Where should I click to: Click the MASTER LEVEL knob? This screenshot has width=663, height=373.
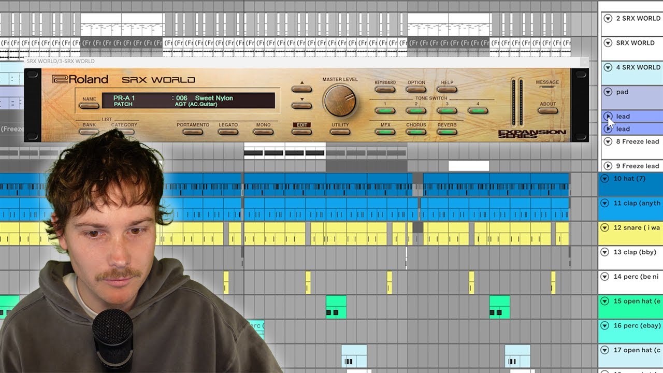click(x=340, y=101)
